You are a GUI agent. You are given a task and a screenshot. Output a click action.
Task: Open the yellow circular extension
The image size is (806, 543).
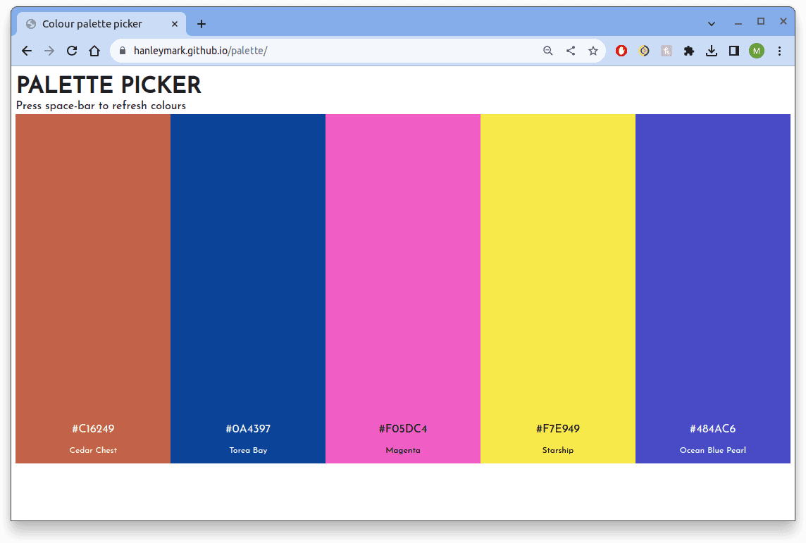tap(644, 50)
